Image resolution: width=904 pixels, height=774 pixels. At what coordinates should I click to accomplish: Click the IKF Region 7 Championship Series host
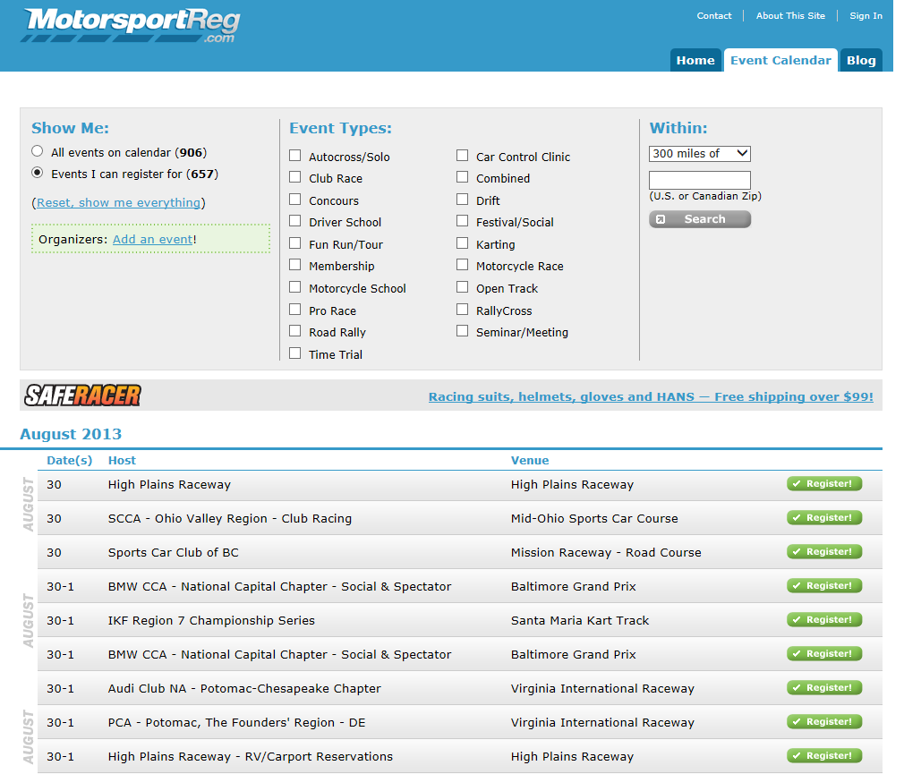tap(211, 621)
